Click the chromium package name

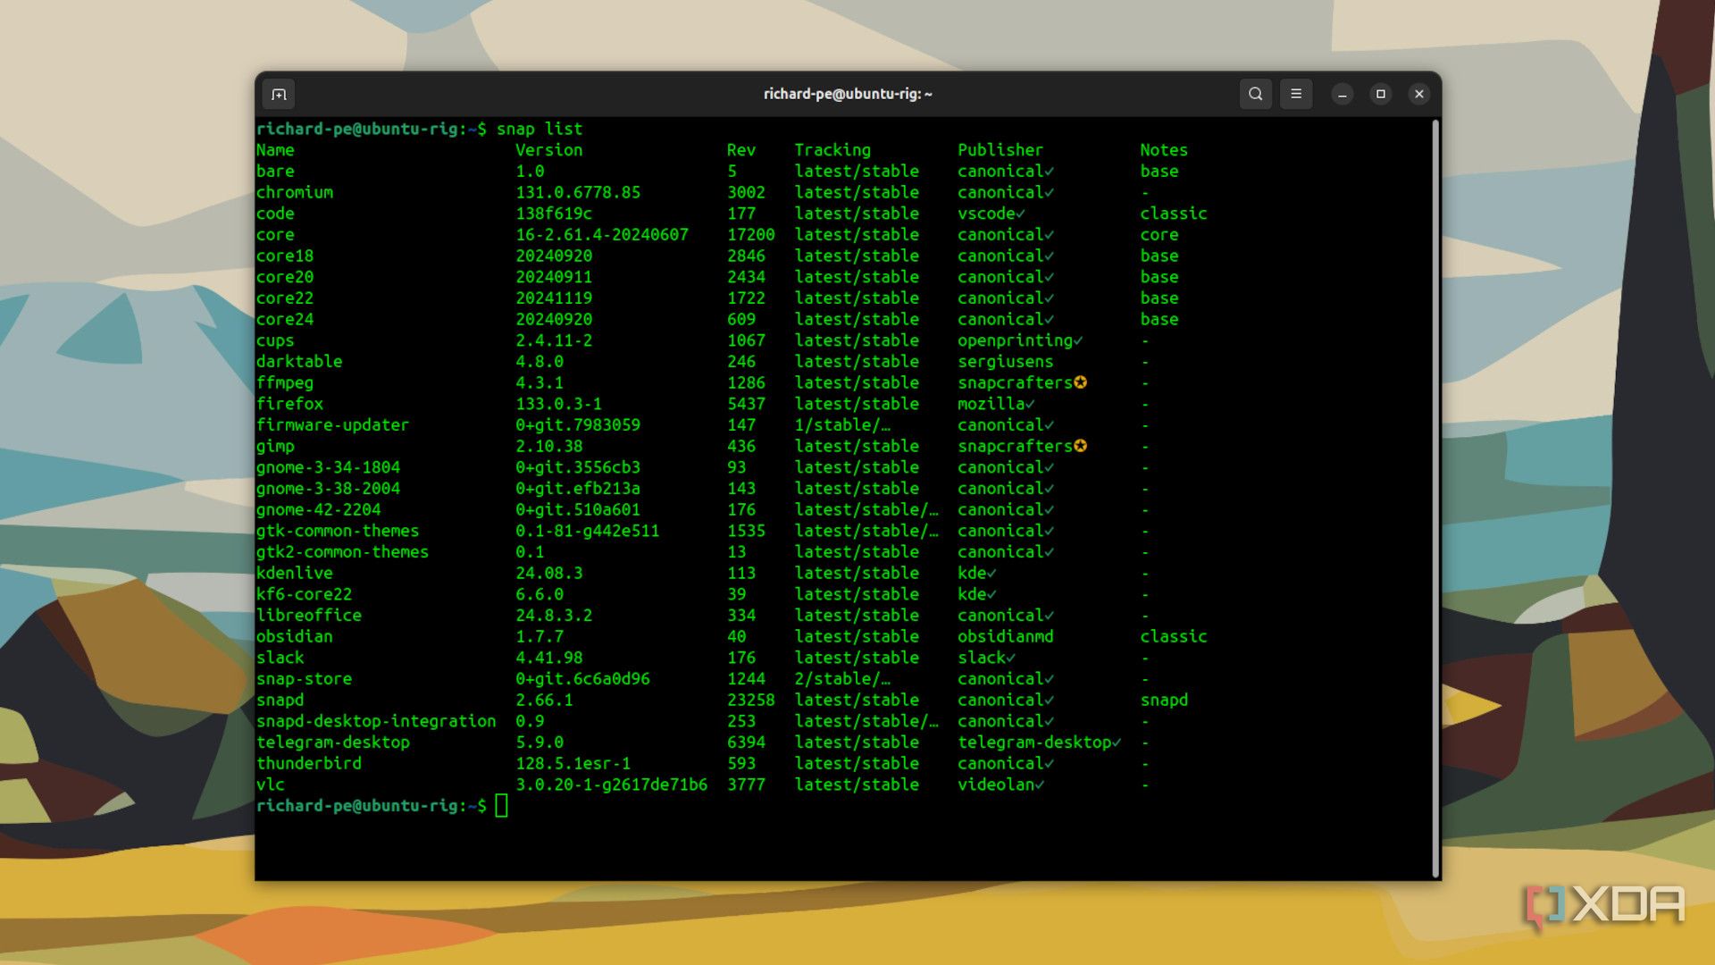(296, 192)
